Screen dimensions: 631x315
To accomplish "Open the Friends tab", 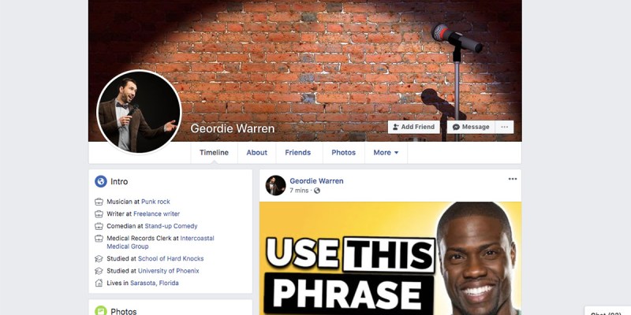I will click(x=298, y=153).
